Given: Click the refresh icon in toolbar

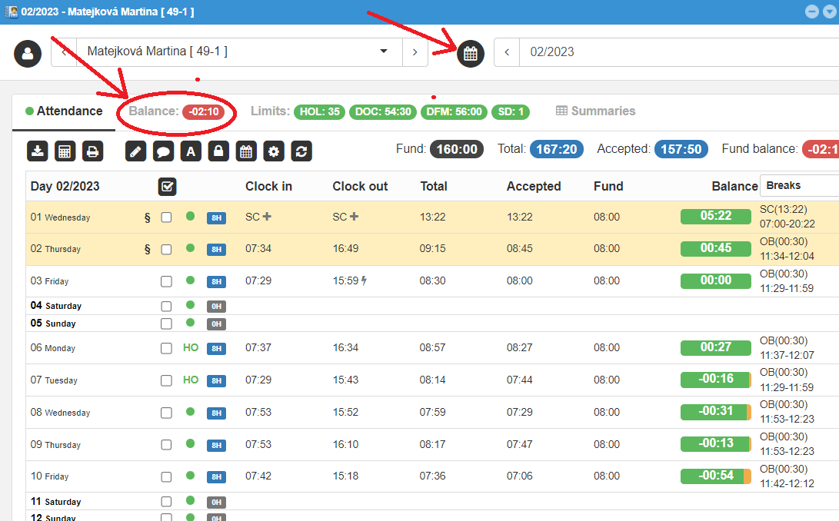Looking at the screenshot, I should coord(301,151).
